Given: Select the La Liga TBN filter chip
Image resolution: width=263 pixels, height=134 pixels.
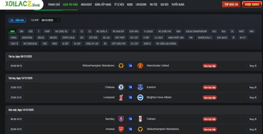Looking at the screenshot, I should pos(21,31).
